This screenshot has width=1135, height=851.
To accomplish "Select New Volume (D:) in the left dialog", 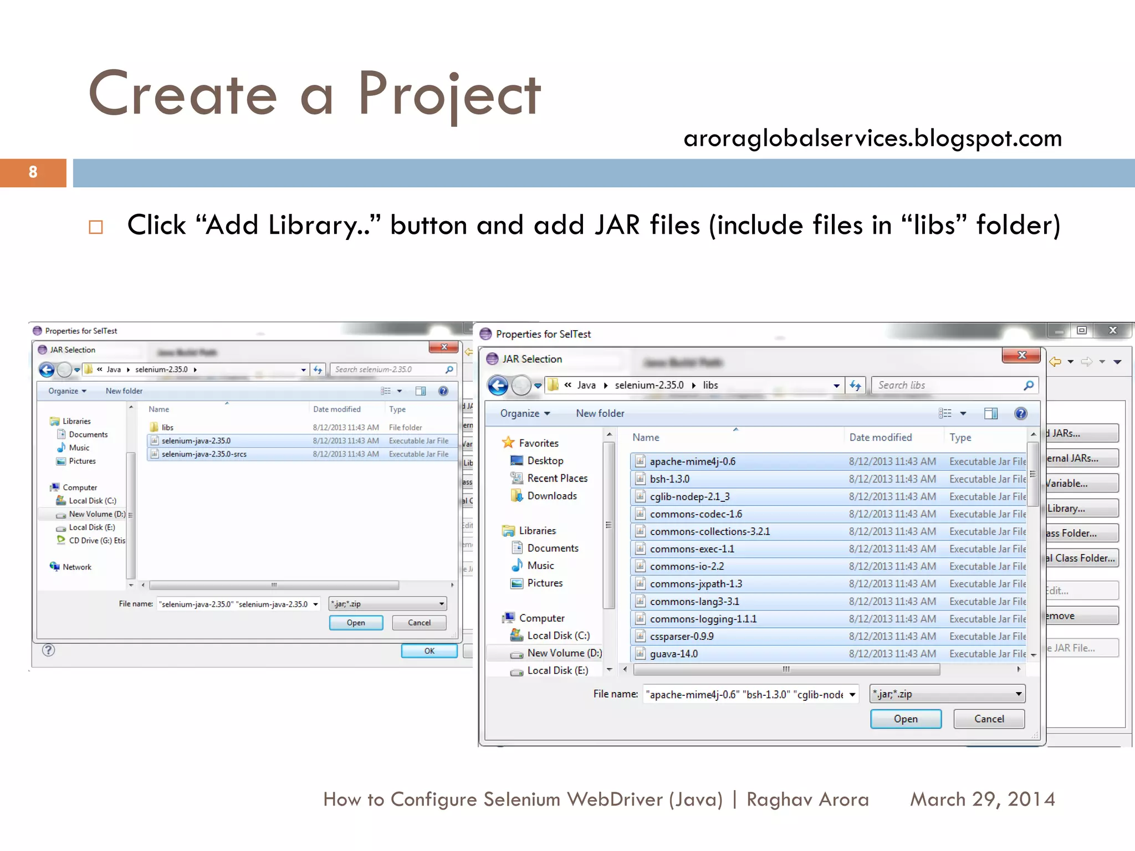I will click(91, 514).
